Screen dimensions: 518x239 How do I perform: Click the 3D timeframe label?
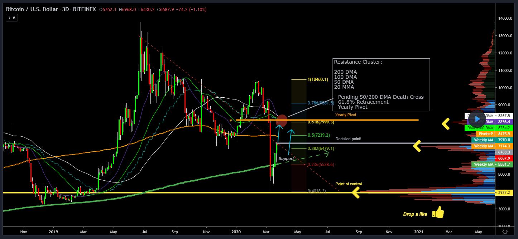(x=65, y=9)
